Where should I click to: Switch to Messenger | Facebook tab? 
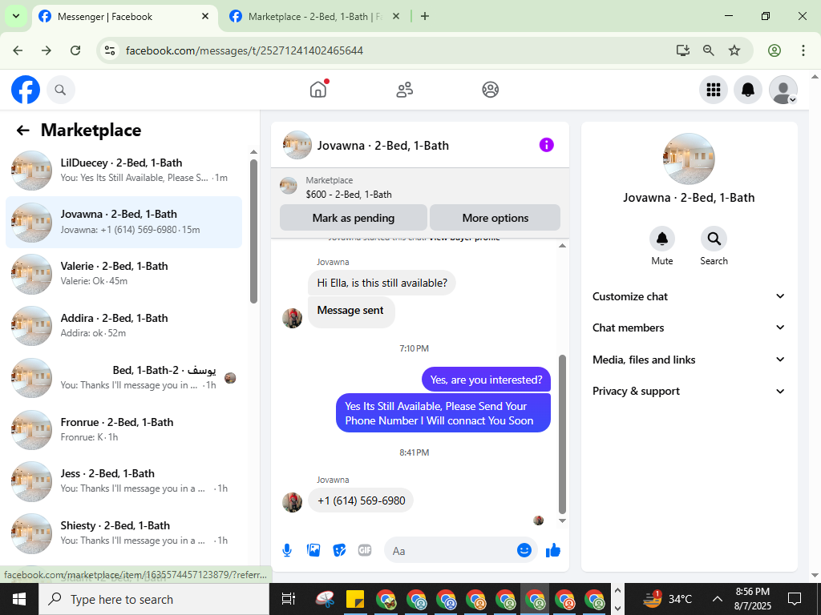coord(124,17)
